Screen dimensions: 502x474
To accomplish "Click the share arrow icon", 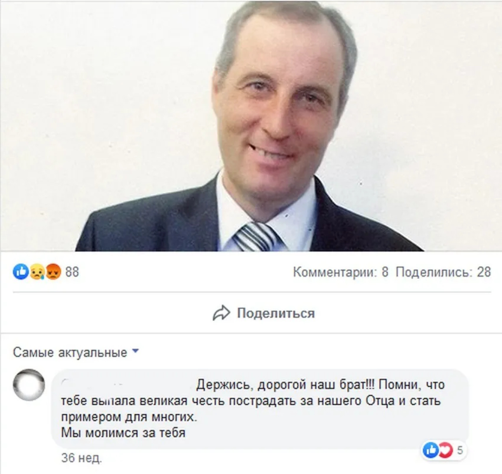I will point(221,313).
